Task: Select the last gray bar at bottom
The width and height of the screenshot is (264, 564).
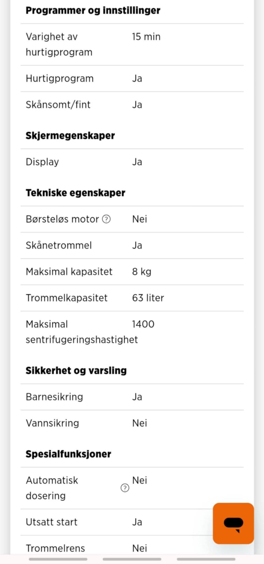Action: click(206, 559)
